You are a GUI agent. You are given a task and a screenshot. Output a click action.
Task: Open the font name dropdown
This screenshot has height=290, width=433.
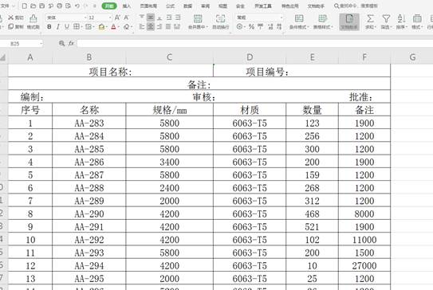pyautogui.click(x=85, y=18)
